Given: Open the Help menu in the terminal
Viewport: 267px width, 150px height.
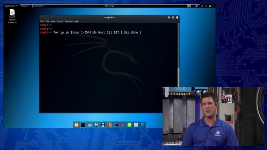Looking at the screenshot, I should pyautogui.click(x=77, y=21).
